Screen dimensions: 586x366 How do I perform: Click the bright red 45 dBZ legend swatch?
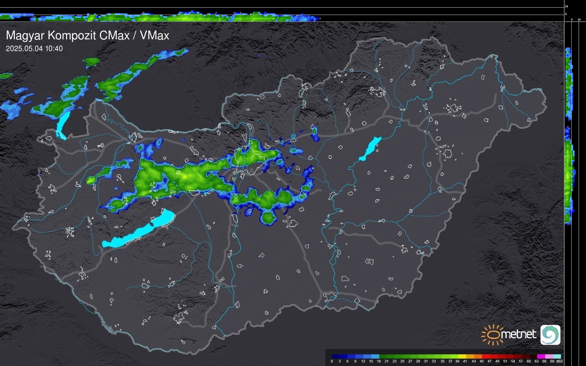pyautogui.click(x=486, y=356)
